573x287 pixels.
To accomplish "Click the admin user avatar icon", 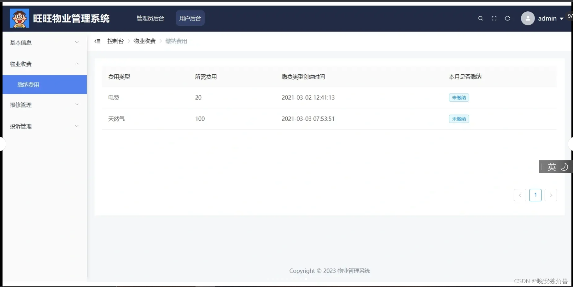I will click(x=528, y=18).
